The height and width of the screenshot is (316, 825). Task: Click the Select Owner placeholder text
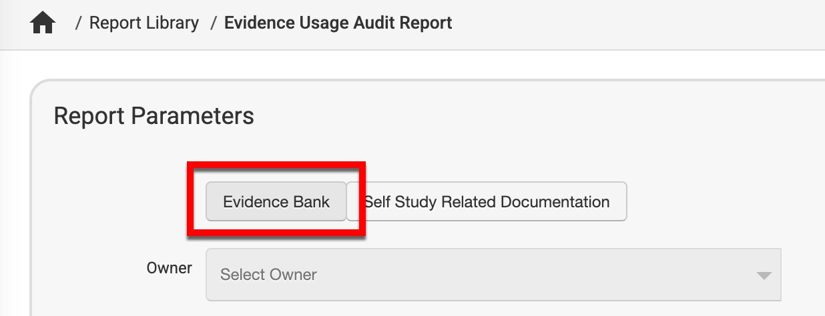tap(268, 275)
